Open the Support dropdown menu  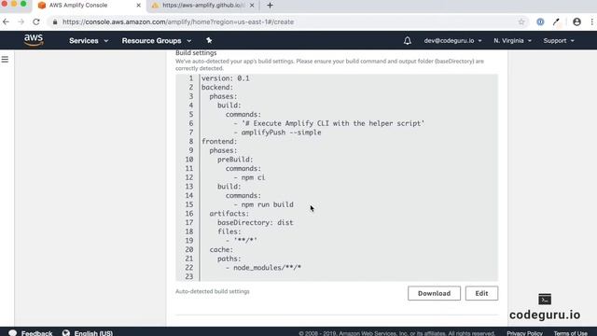point(559,40)
